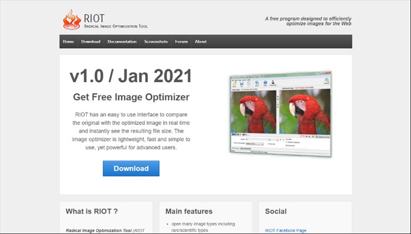Click the tagline 'A free program designed to efficiently'
411x234 pixels.
coord(308,19)
